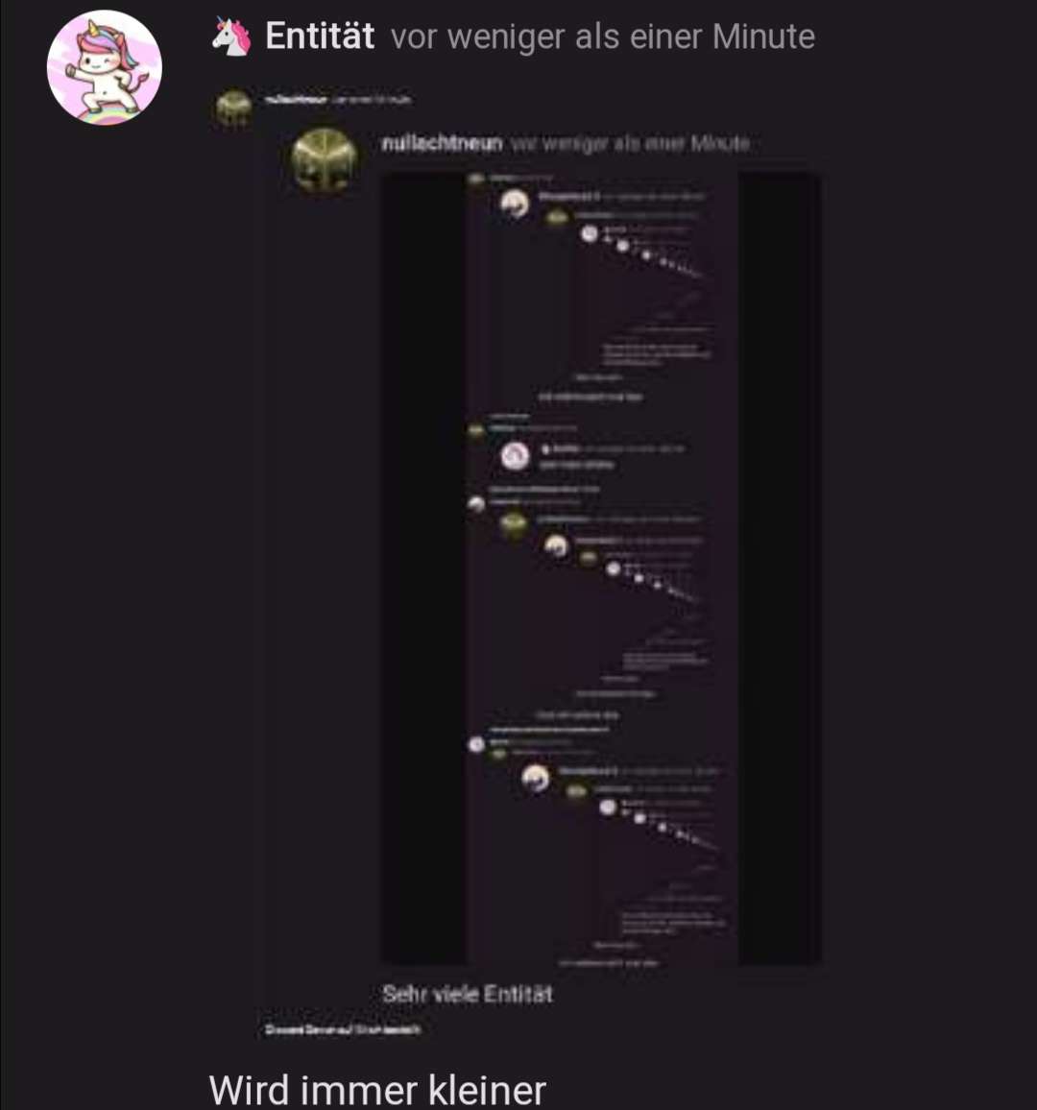The width and height of the screenshot is (1037, 1110).
Task: Click the unicorn emoji beside Entität
Action: click(x=231, y=36)
